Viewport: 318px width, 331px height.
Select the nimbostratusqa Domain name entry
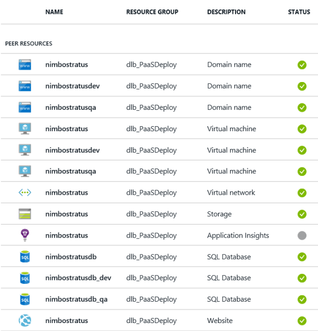(71, 107)
